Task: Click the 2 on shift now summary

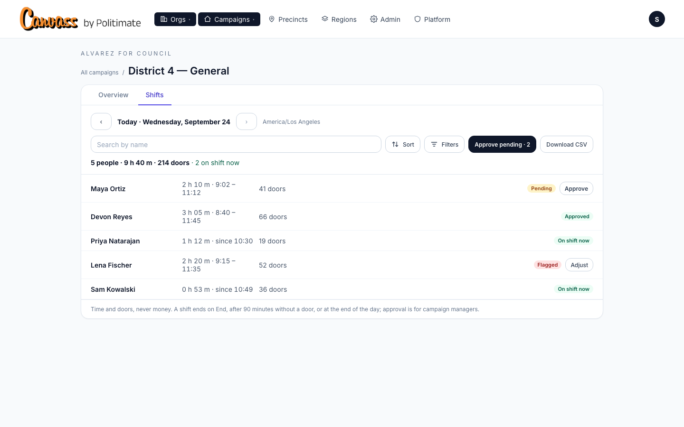Action: [217, 163]
